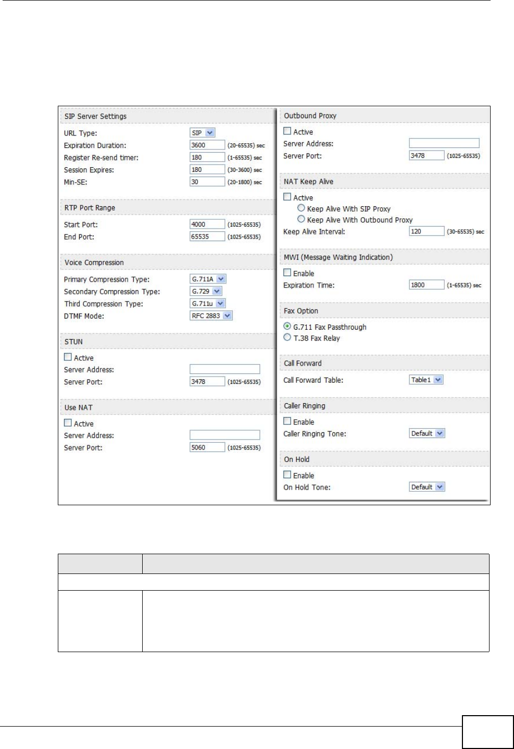514x749 pixels.
Task: Edit the STUN Server Address field
Action: point(224,369)
